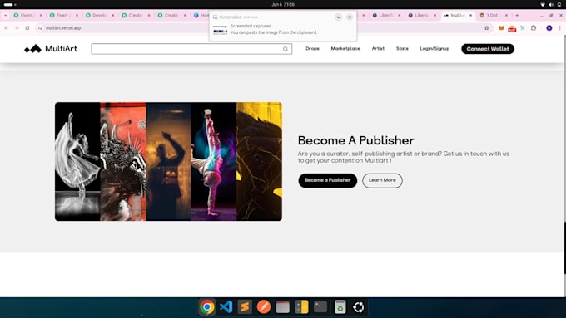Viewport: 566px width, 318px height.
Task: Focus the MultiArt search input field
Action: tap(191, 49)
